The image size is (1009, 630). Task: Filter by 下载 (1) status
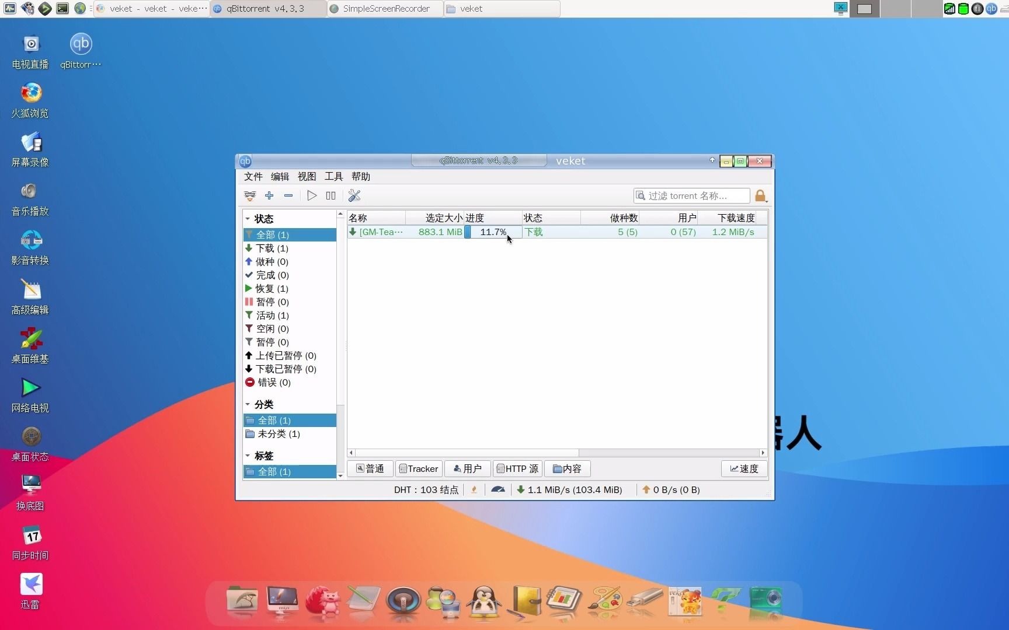pyautogui.click(x=290, y=248)
